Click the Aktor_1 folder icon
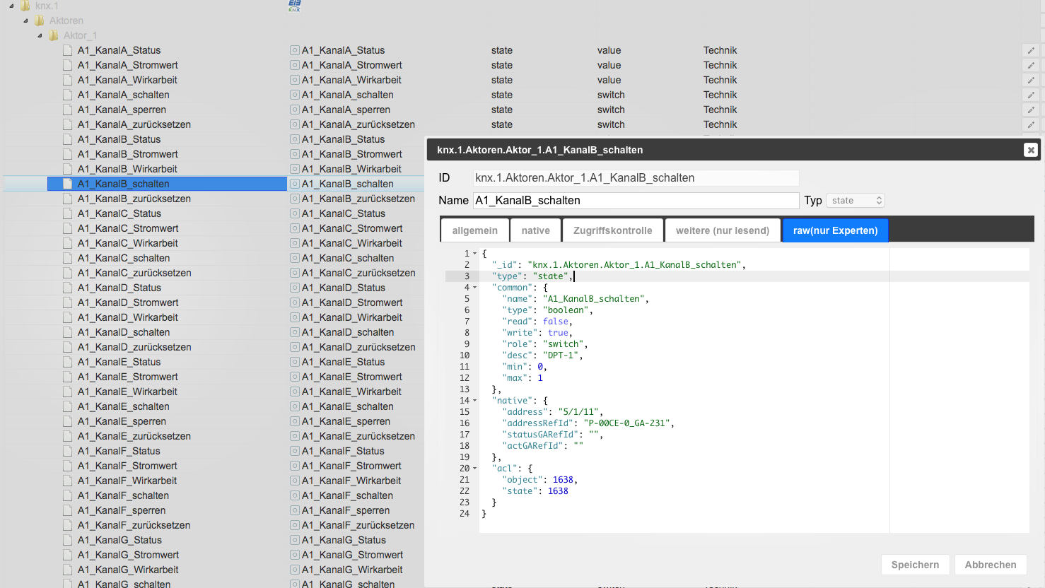 coord(54,35)
